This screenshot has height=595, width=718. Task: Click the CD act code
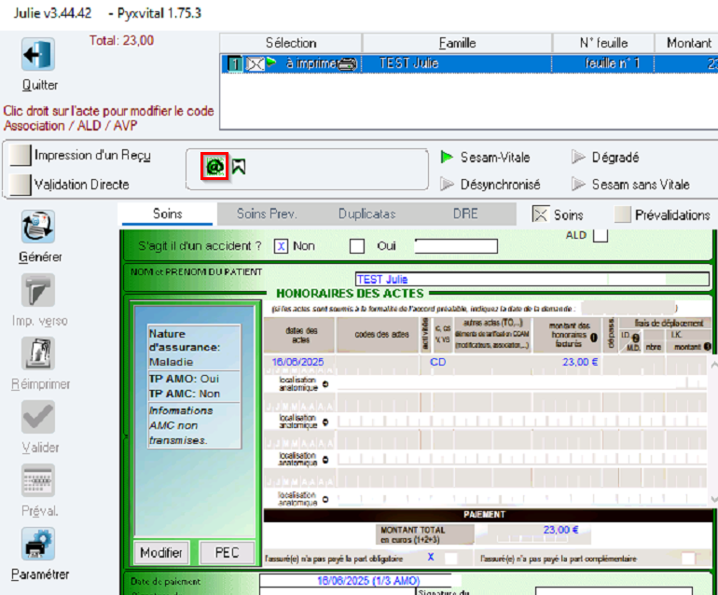click(437, 362)
